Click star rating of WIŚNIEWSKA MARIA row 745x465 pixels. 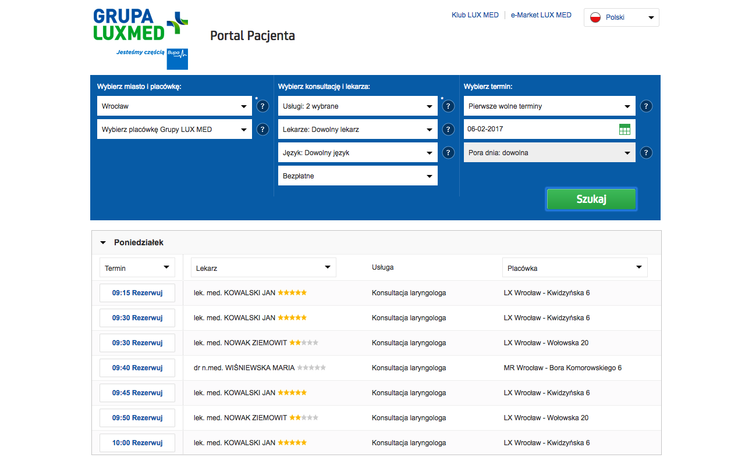point(311,367)
